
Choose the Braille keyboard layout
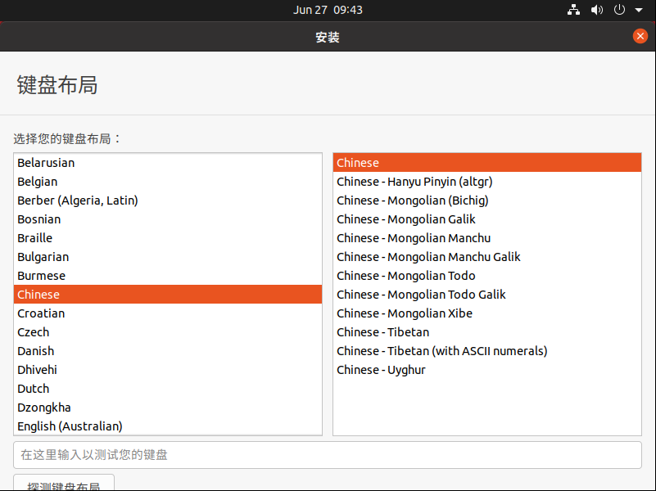(34, 238)
